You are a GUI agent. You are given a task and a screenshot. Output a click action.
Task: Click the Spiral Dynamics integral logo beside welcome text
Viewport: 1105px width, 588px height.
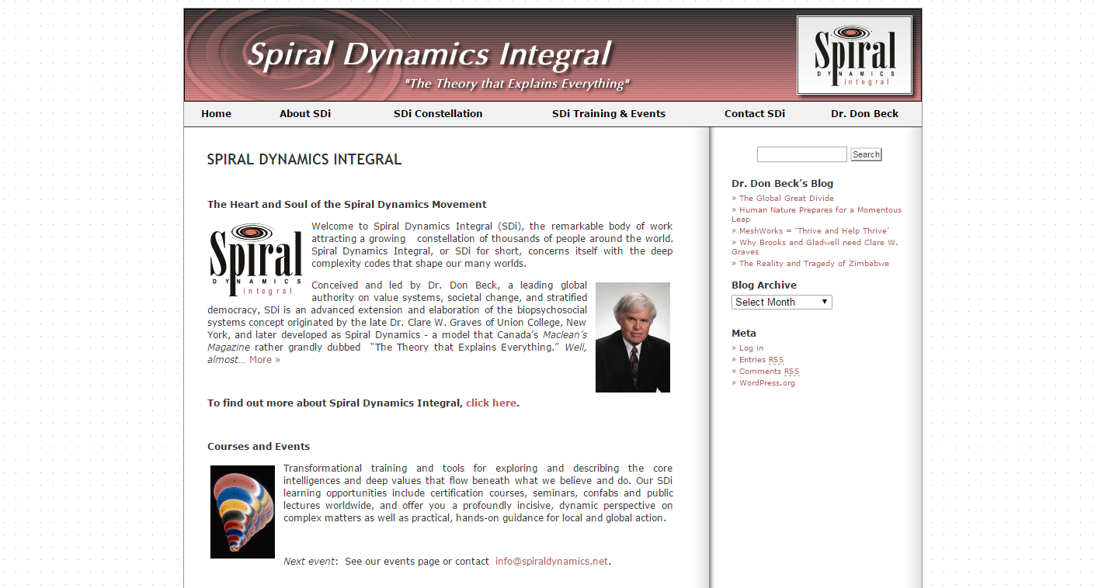255,260
